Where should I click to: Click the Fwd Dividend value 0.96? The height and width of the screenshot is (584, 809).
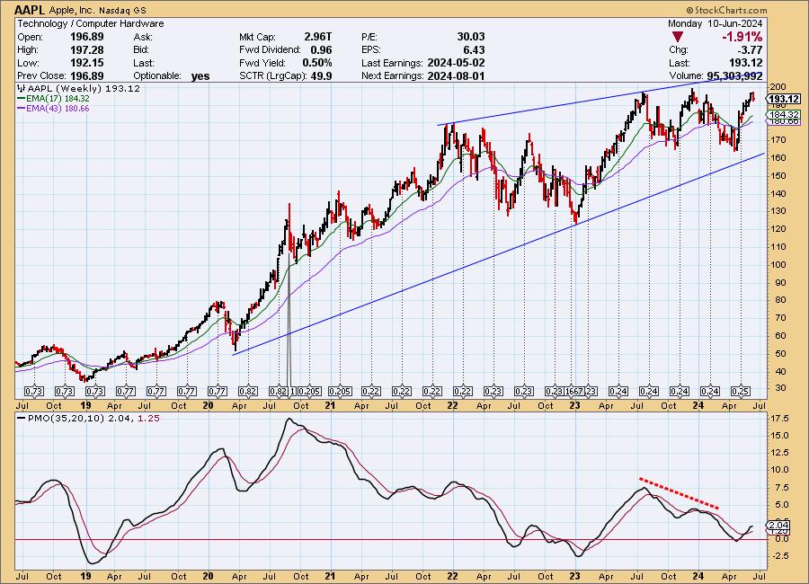coord(321,50)
